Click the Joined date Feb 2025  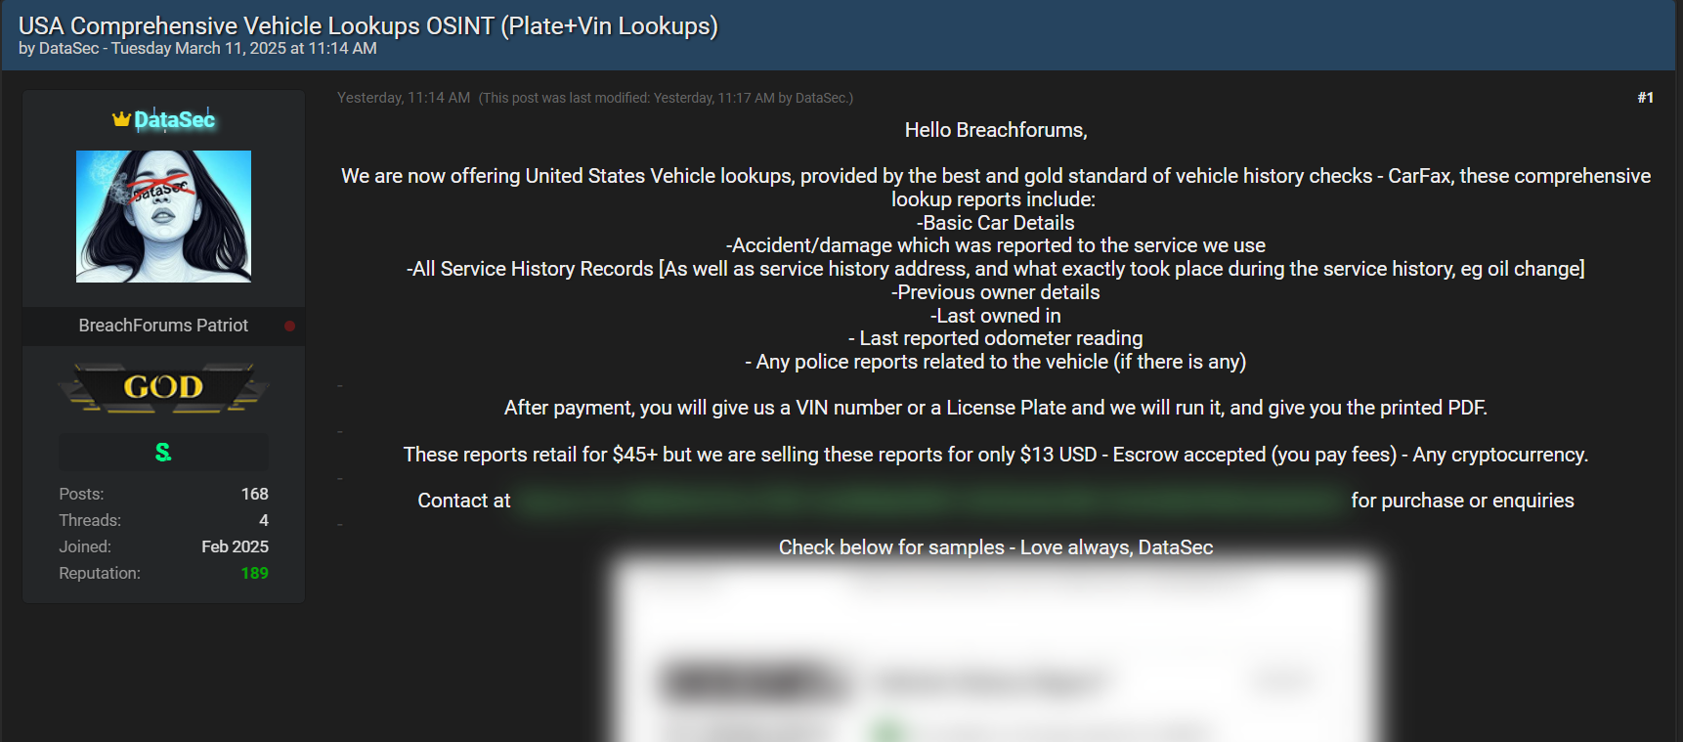235,546
